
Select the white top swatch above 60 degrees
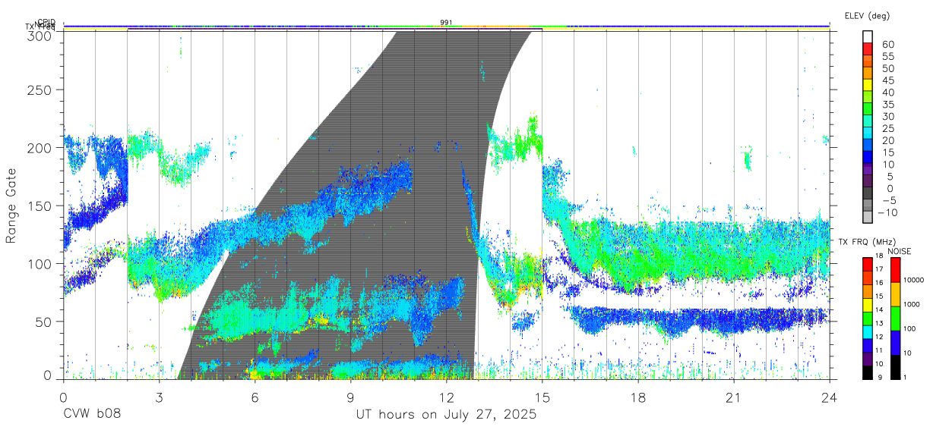tap(868, 37)
